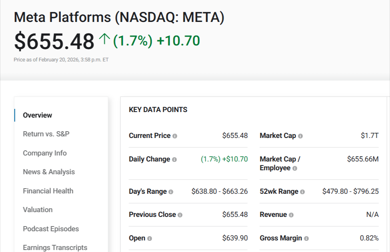Viewport: 390px width, 252px height.
Task: Switch to the Overview section
Action: point(37,115)
